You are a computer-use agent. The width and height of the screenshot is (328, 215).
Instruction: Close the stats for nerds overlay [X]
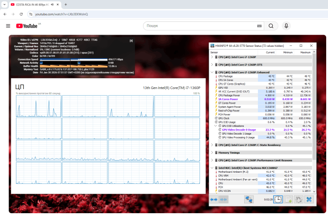click(x=131, y=41)
